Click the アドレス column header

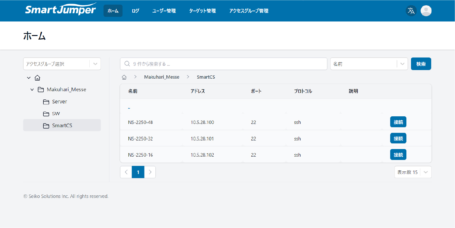(x=198, y=91)
